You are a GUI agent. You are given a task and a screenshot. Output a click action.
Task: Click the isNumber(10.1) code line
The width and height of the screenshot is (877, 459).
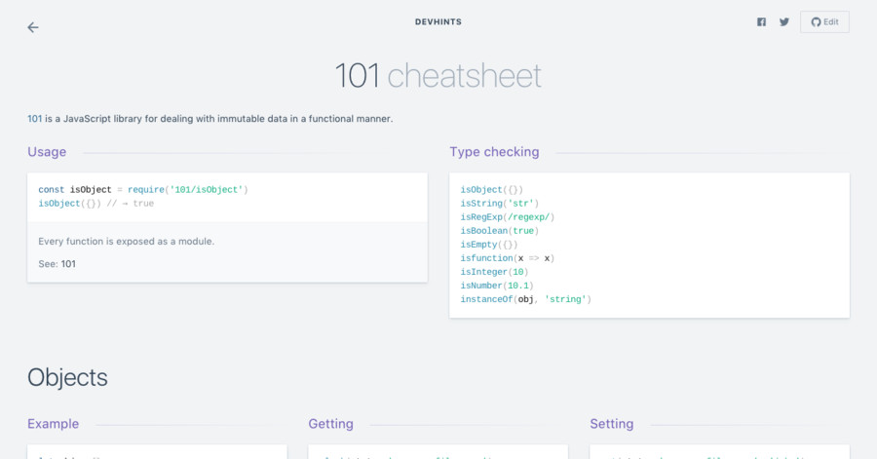click(x=497, y=286)
